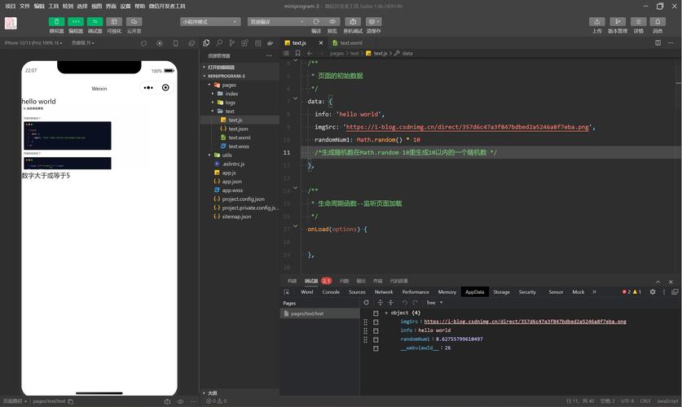Switch to the Console debugger tab
This screenshot has width=682, height=407.
tap(331, 292)
